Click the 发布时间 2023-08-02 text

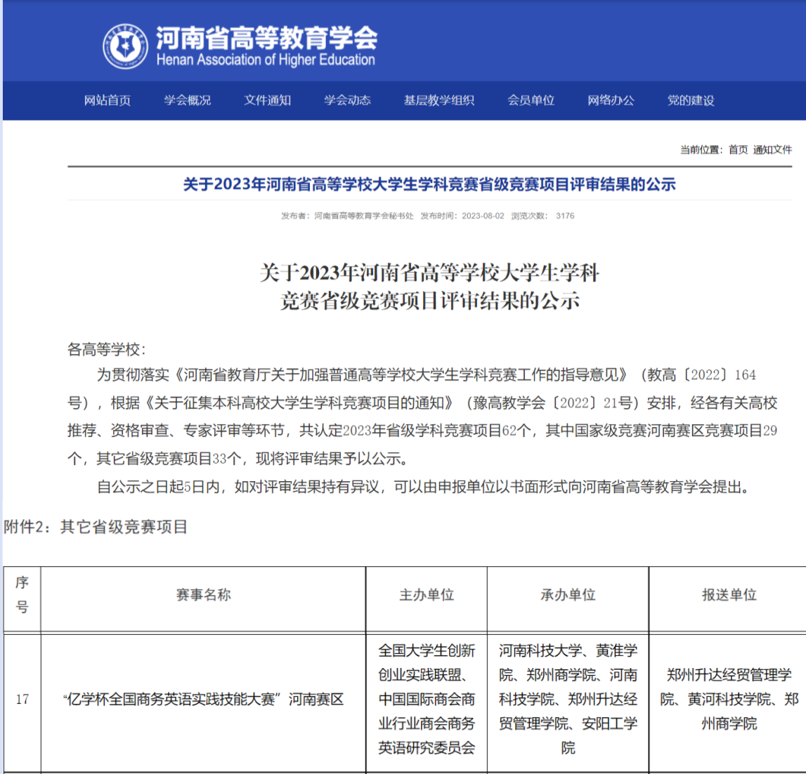(462, 216)
